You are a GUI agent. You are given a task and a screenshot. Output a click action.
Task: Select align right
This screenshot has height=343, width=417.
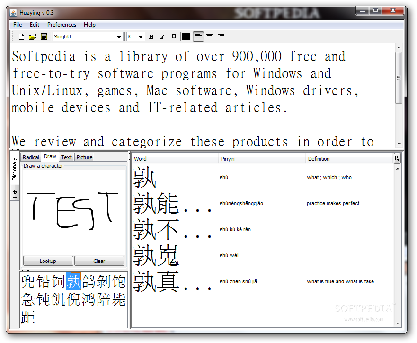coord(221,37)
